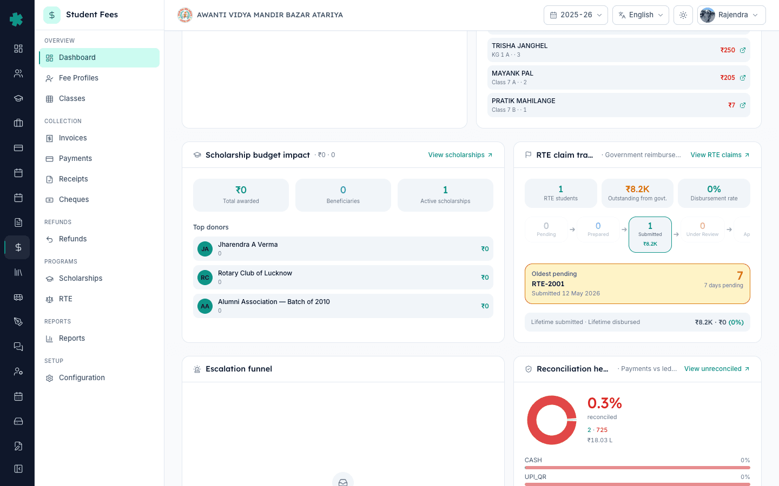Open Classes in the sidebar
Image resolution: width=779 pixels, height=486 pixels.
click(x=99, y=99)
